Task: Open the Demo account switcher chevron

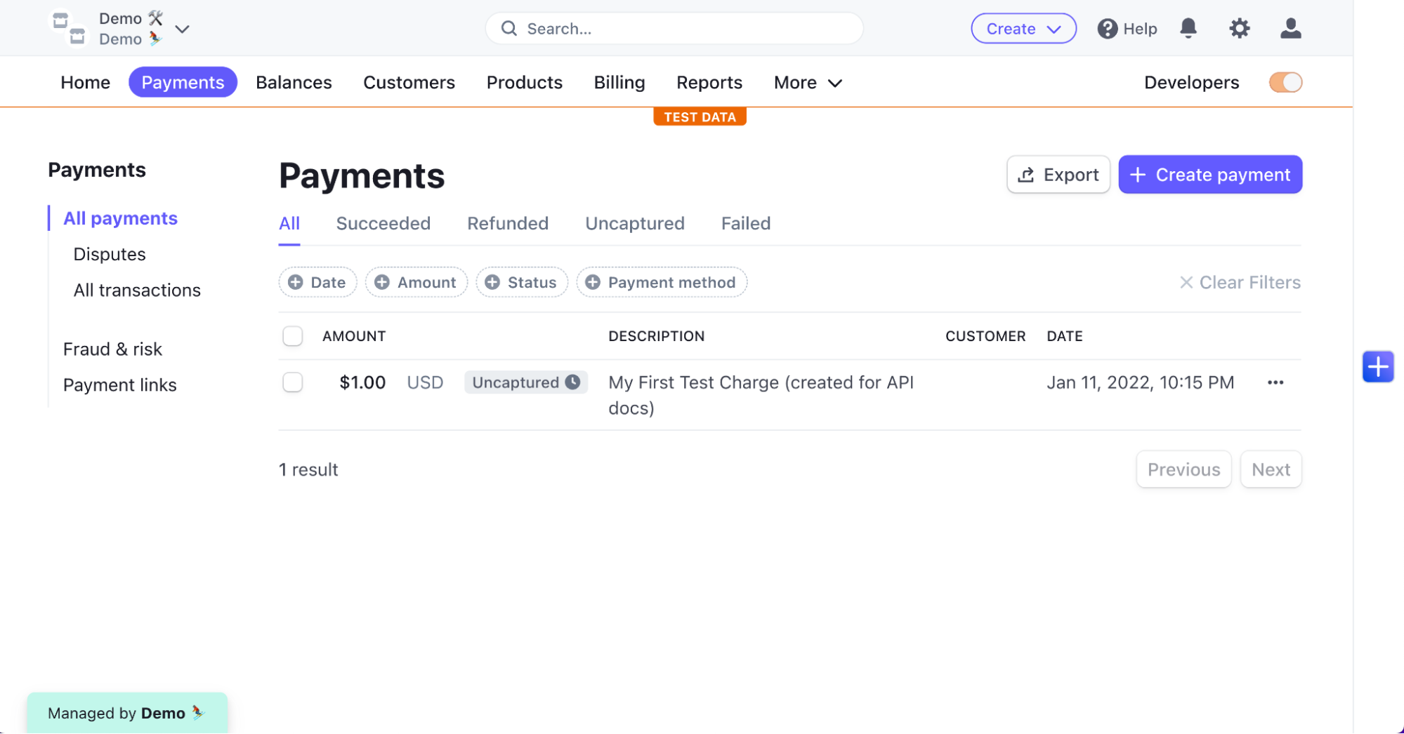Action: [x=183, y=29]
